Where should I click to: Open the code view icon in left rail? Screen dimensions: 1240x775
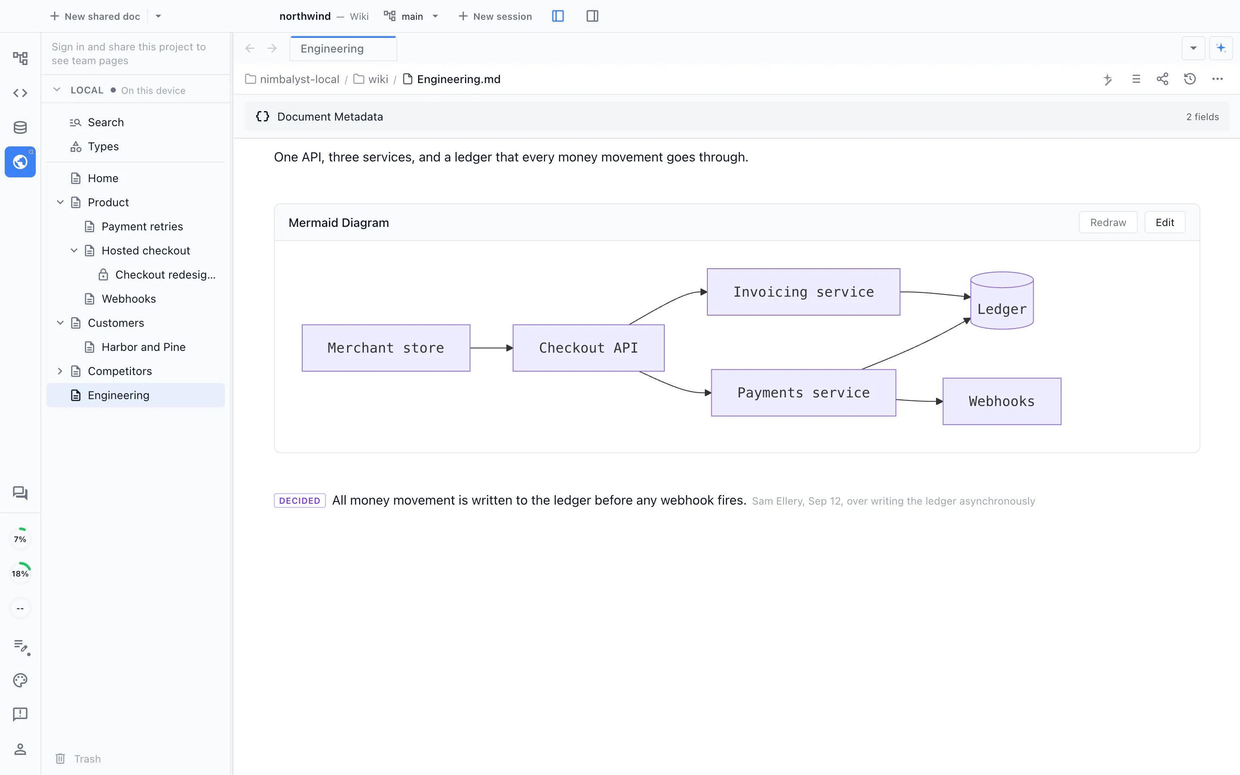click(x=20, y=93)
